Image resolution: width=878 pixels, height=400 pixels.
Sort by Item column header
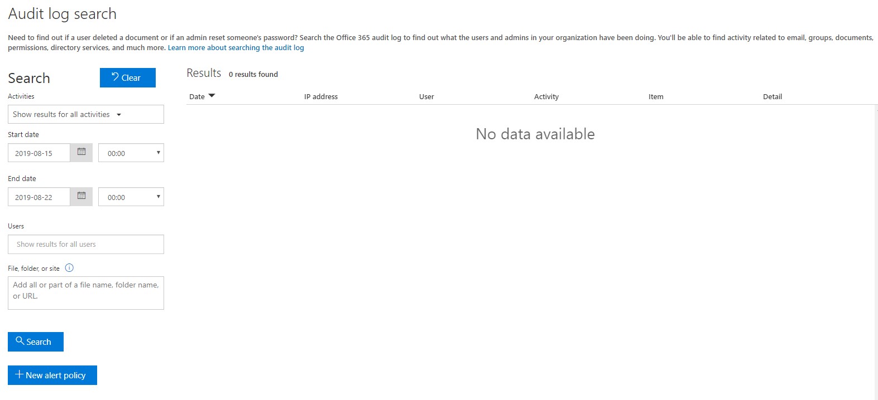(x=656, y=96)
